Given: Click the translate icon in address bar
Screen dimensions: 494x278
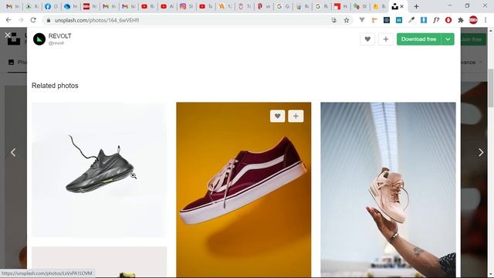Looking at the screenshot, I should (334, 20).
